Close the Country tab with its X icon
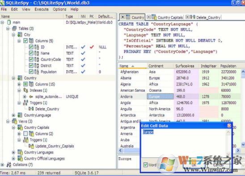Screen dimensions: 245x176 (123, 17)
